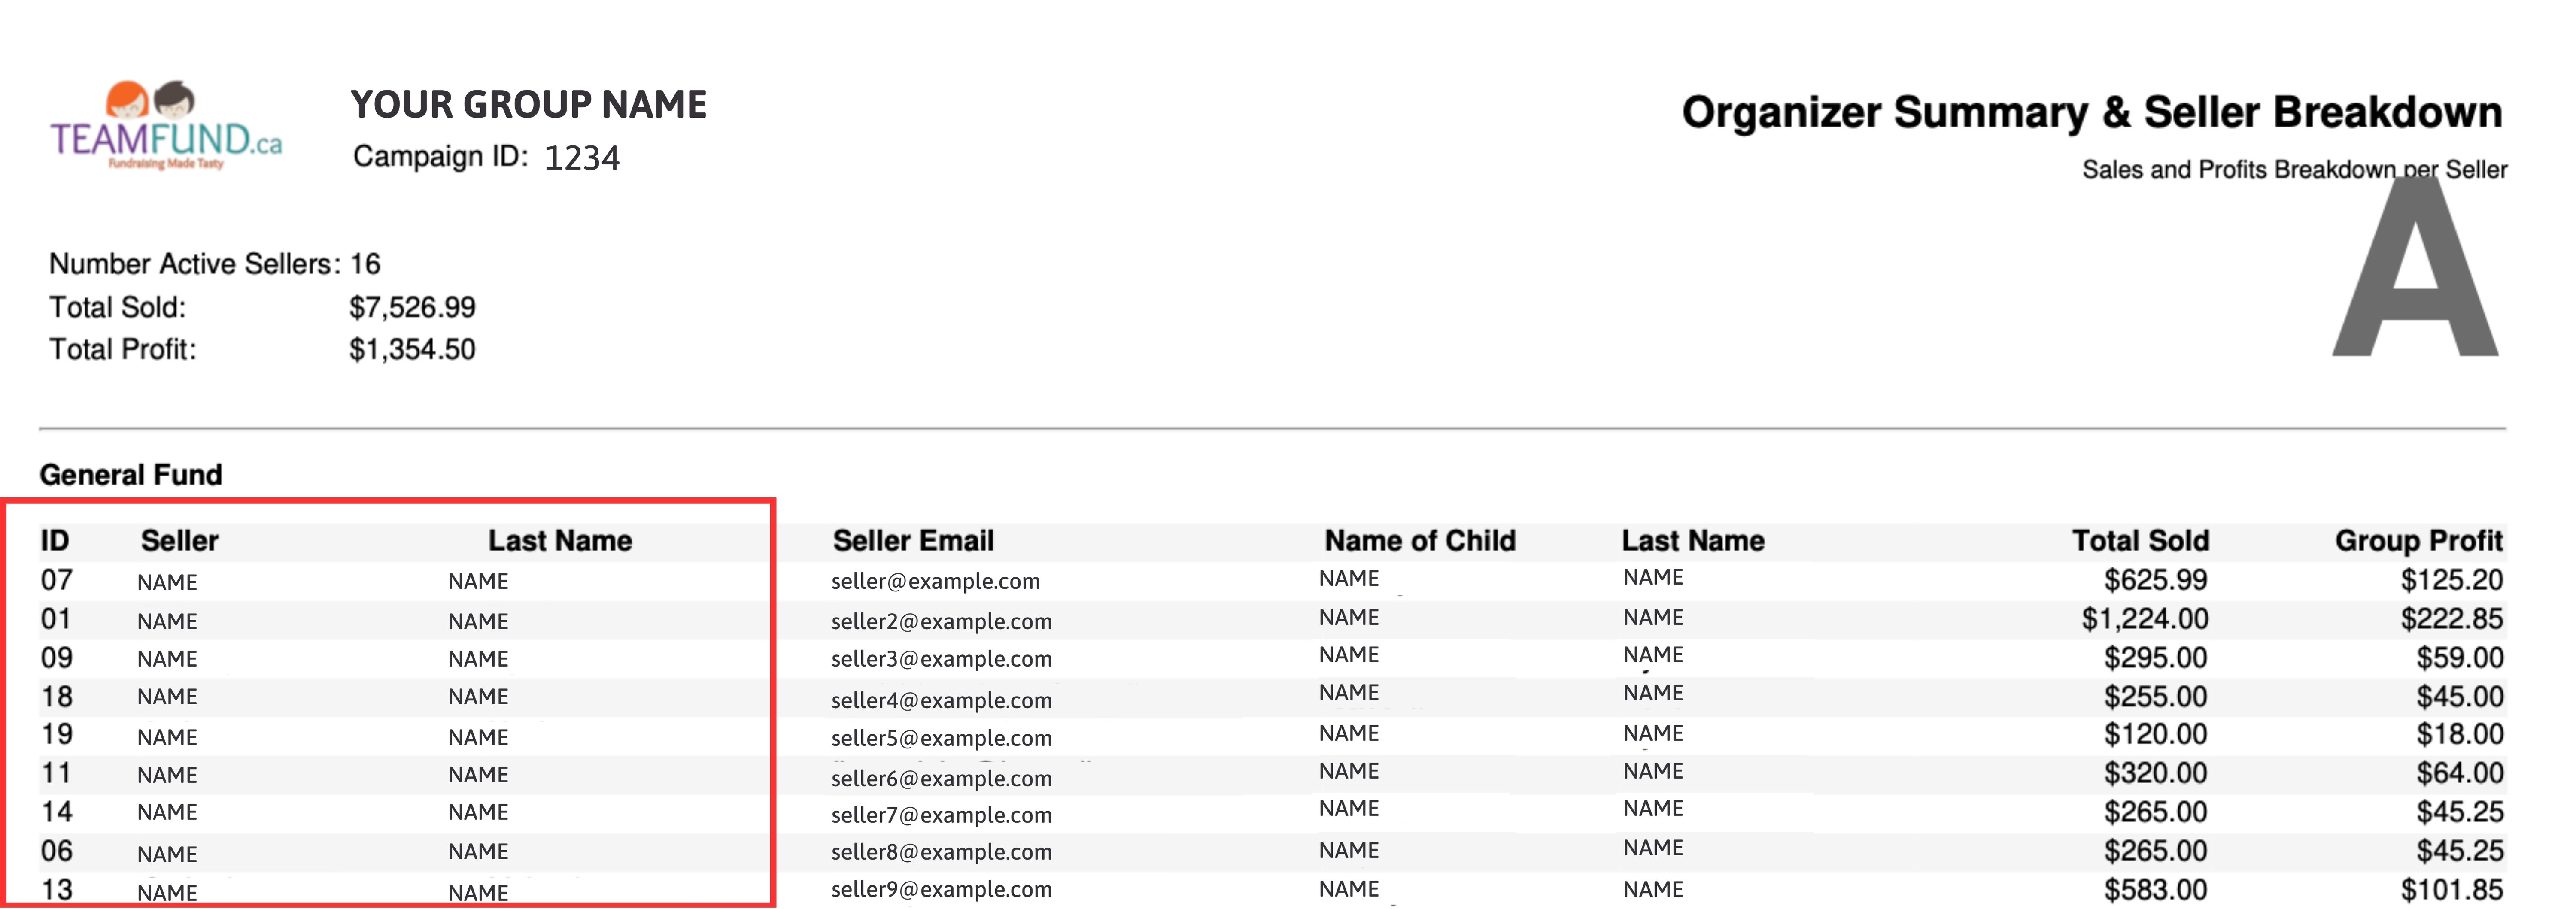Viewport: 2576px width, 909px height.
Task: Click the $101.85 group profit value
Action: (2451, 889)
